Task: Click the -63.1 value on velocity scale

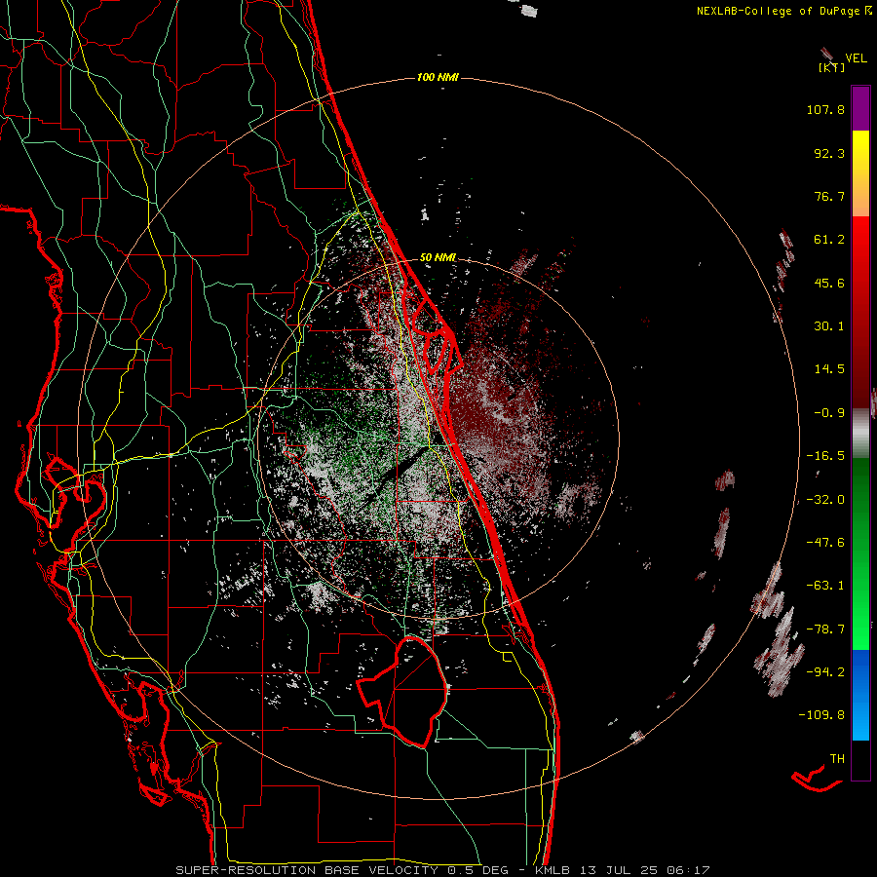Action: (x=825, y=586)
